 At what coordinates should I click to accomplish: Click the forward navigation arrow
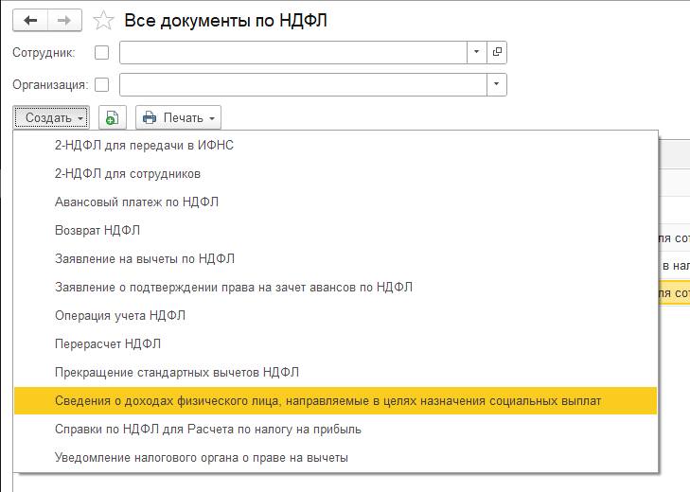(62, 20)
